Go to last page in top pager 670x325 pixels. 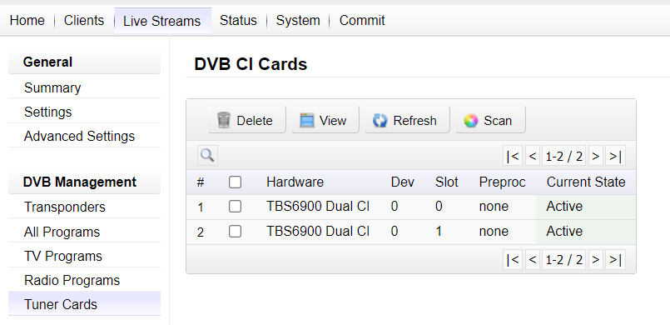615,157
